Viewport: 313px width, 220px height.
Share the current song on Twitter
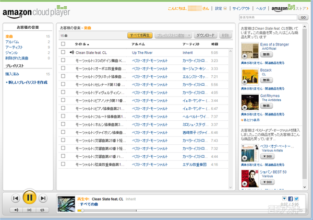click(x=296, y=199)
